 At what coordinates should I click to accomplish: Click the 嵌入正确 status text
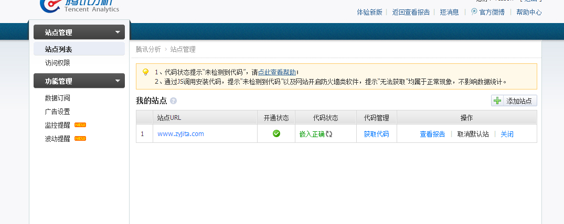(312, 135)
